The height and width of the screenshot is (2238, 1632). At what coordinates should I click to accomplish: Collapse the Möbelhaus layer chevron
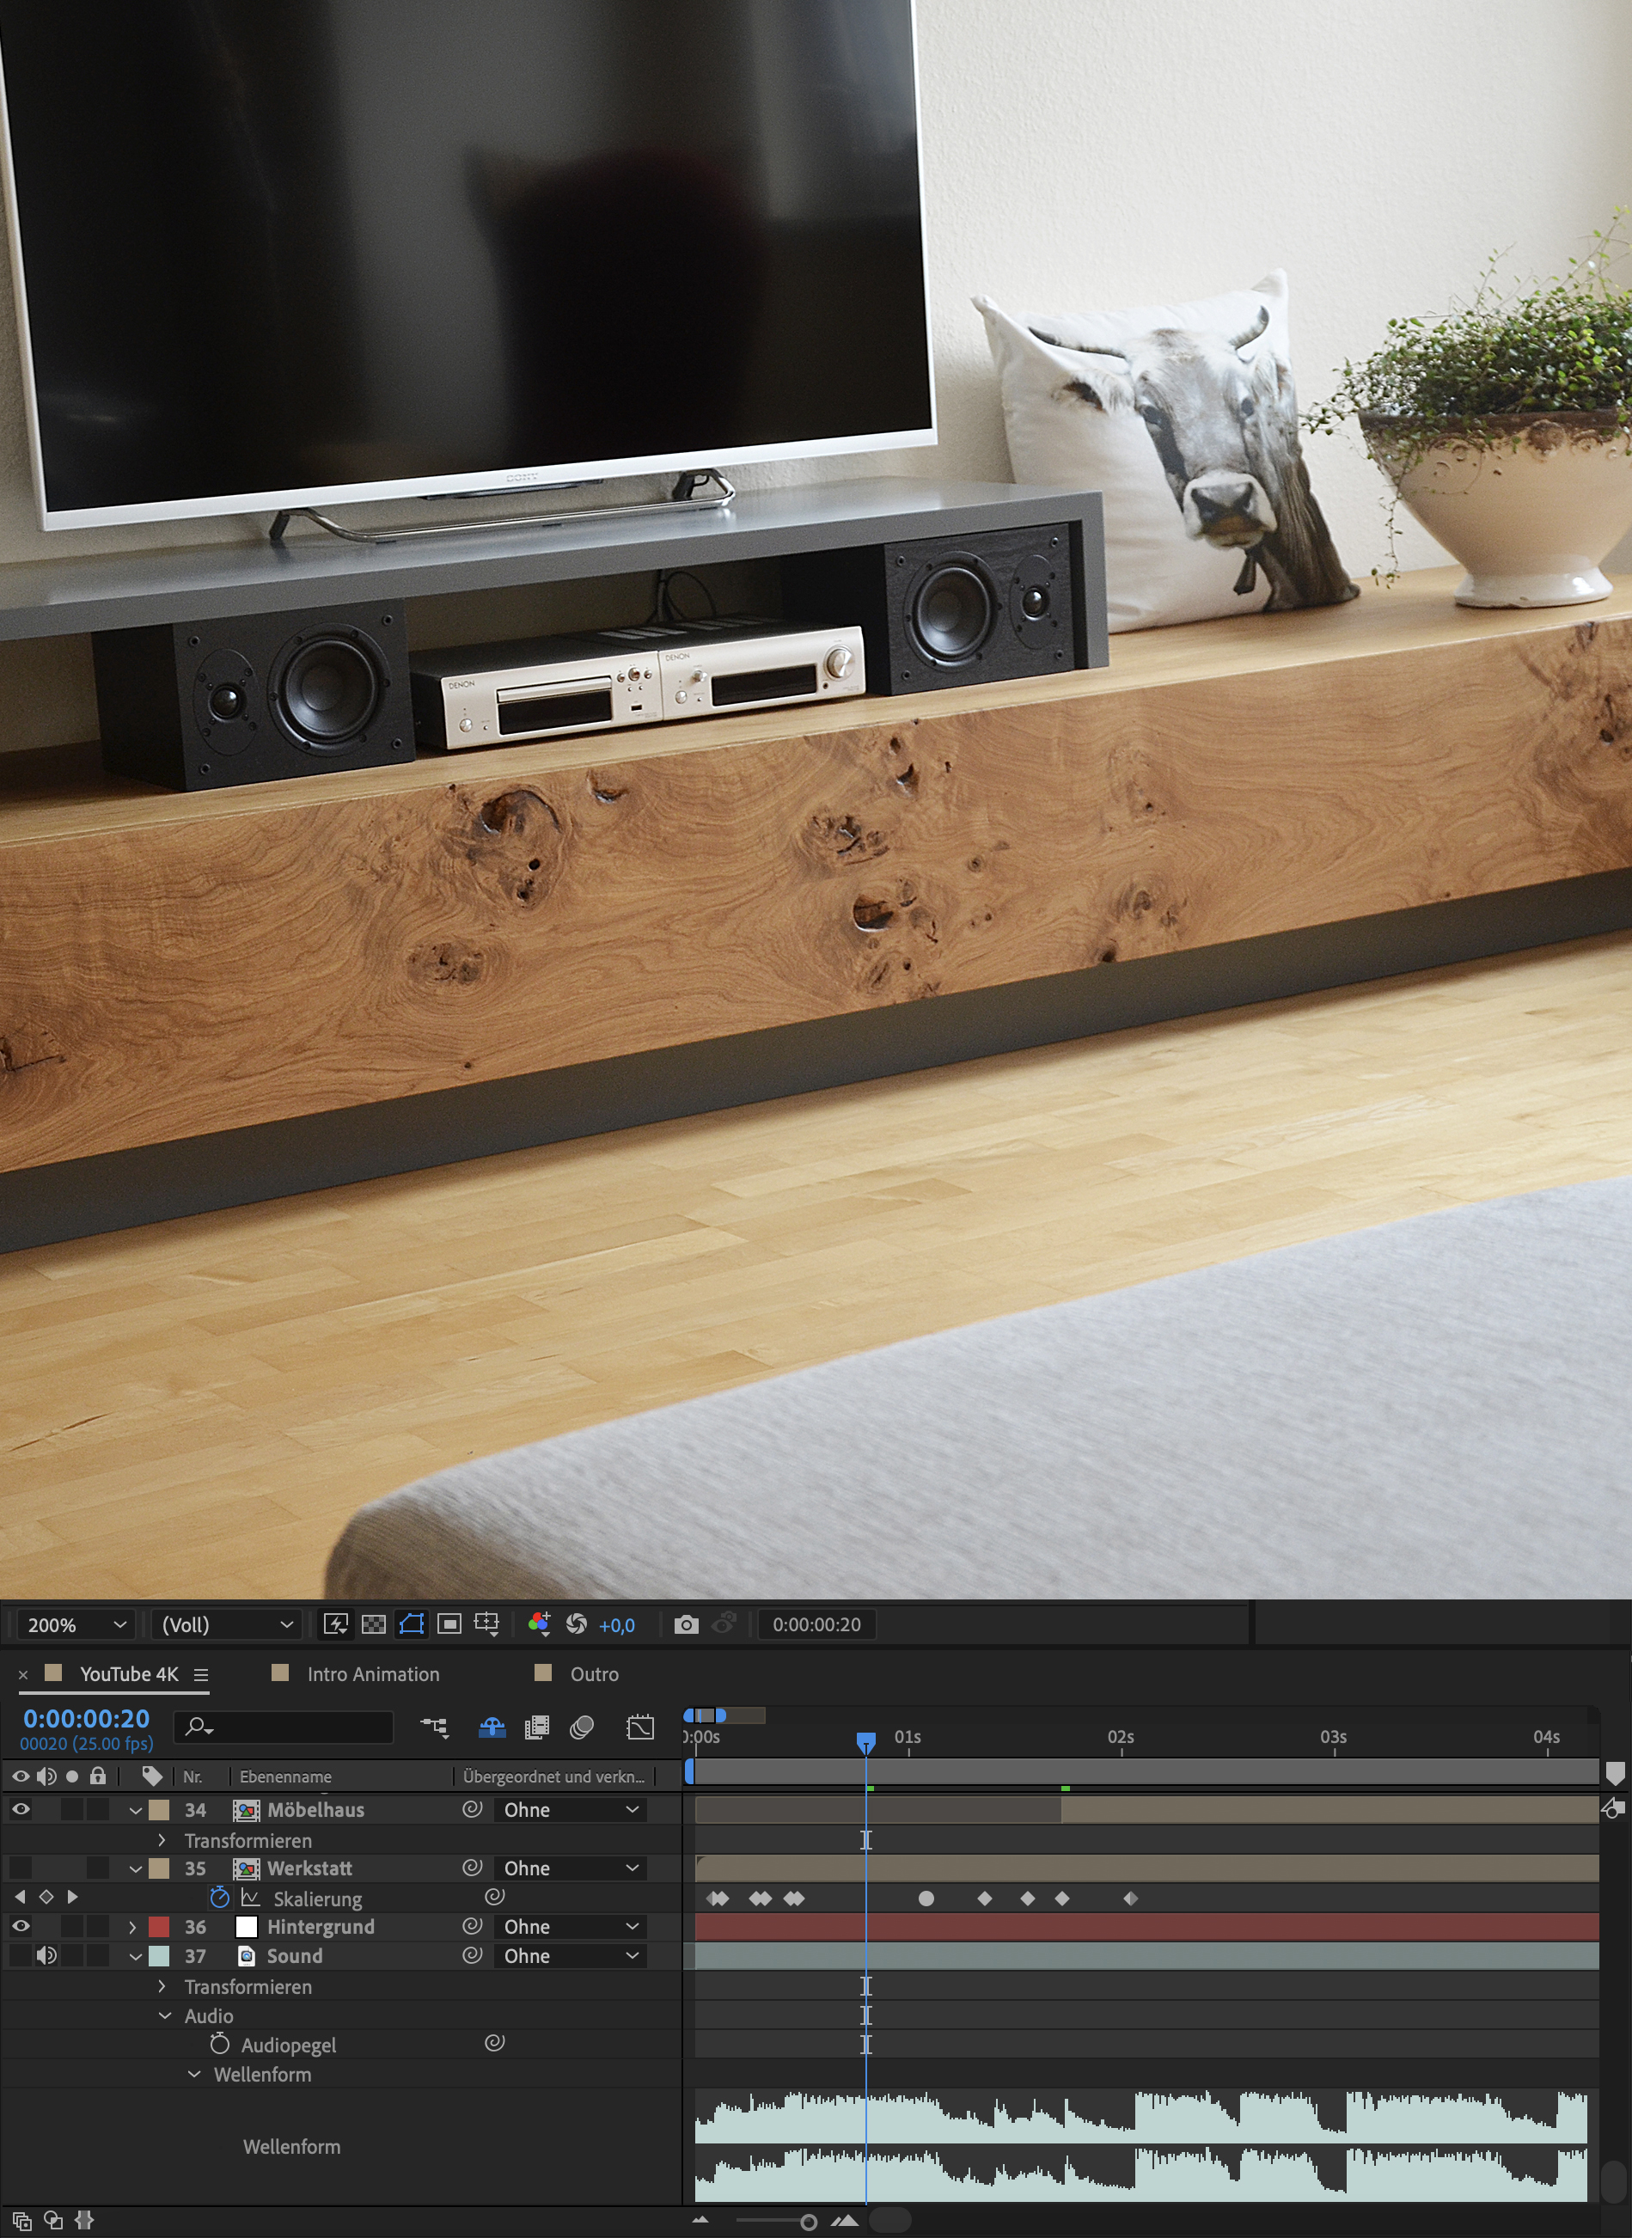point(135,1810)
